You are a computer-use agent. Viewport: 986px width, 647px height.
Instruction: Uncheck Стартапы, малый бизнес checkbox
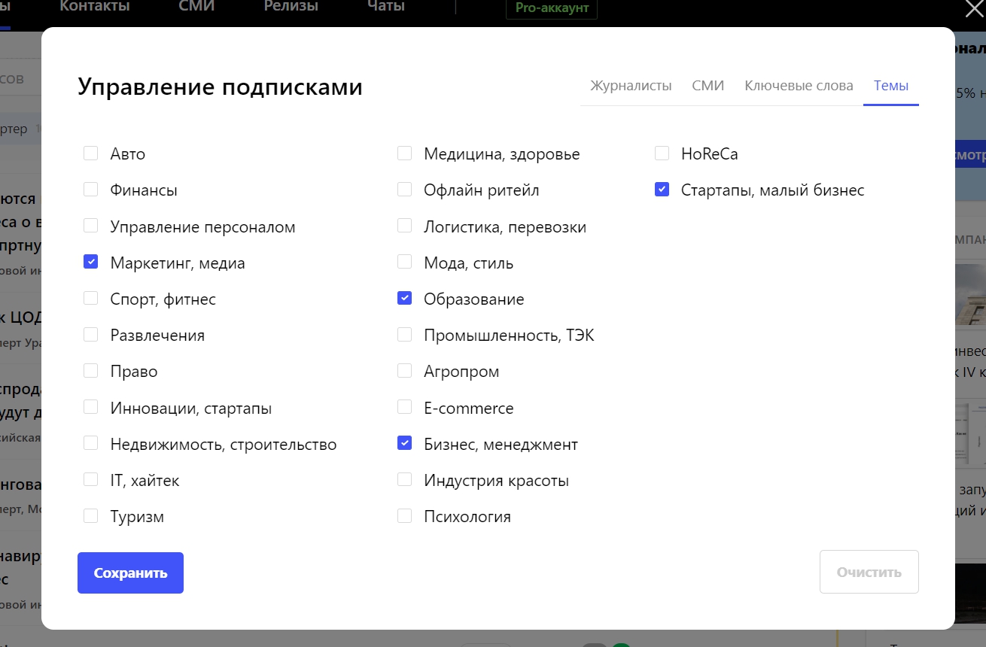click(x=662, y=190)
